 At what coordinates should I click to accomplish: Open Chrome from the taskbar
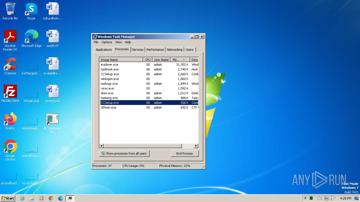[x=51, y=198]
